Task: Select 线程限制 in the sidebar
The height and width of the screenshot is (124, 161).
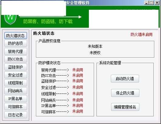Action: pos(16,83)
